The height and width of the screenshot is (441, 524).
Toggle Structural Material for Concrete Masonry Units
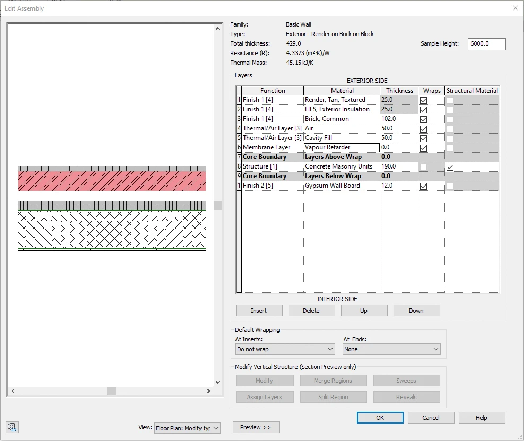(x=450, y=167)
